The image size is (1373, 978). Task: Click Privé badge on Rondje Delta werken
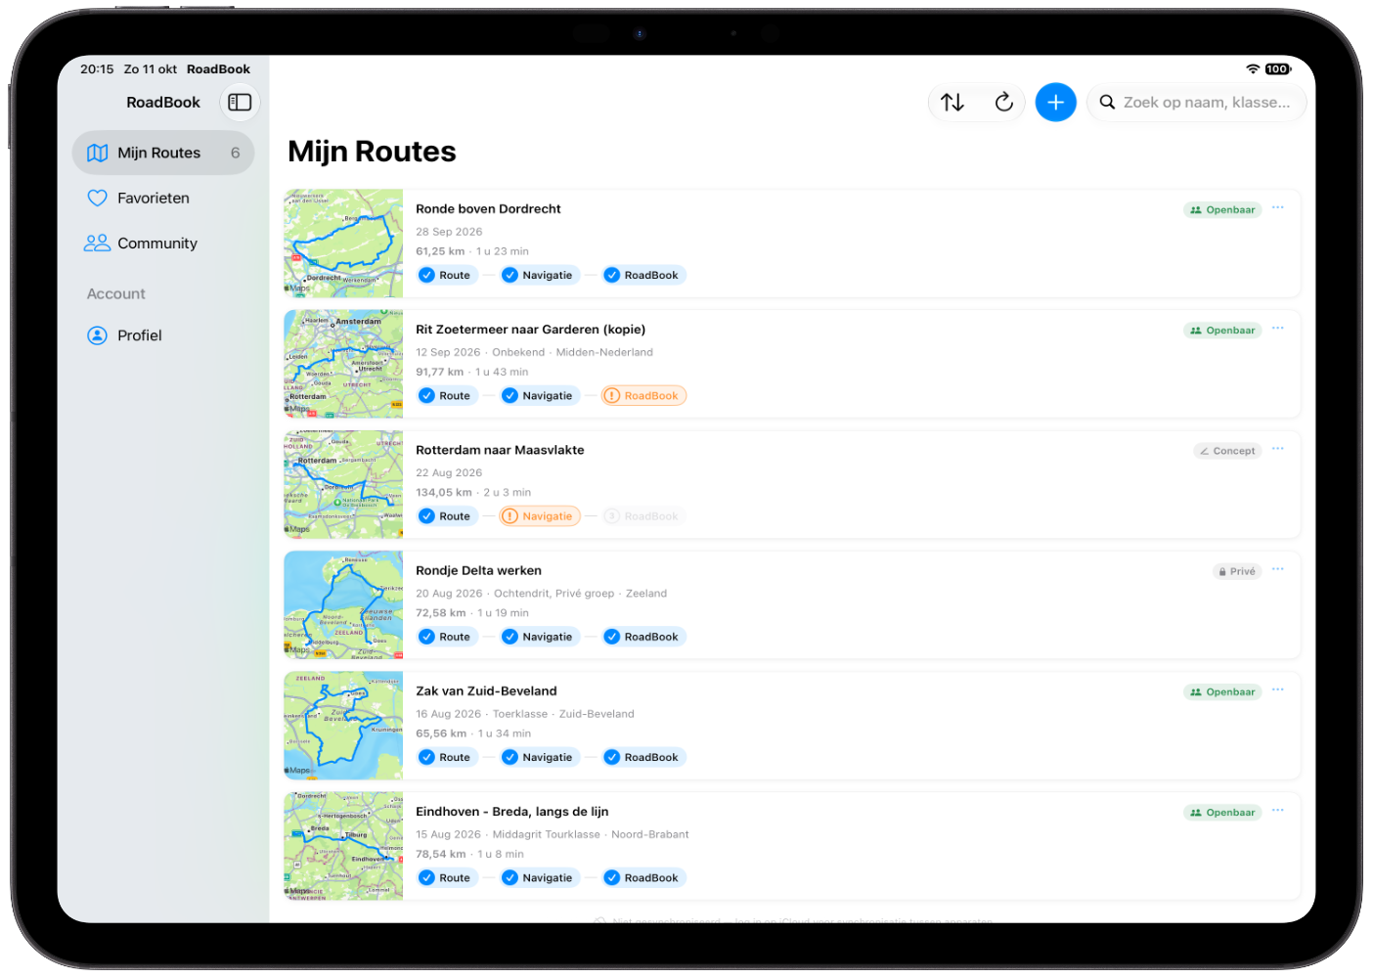point(1237,571)
